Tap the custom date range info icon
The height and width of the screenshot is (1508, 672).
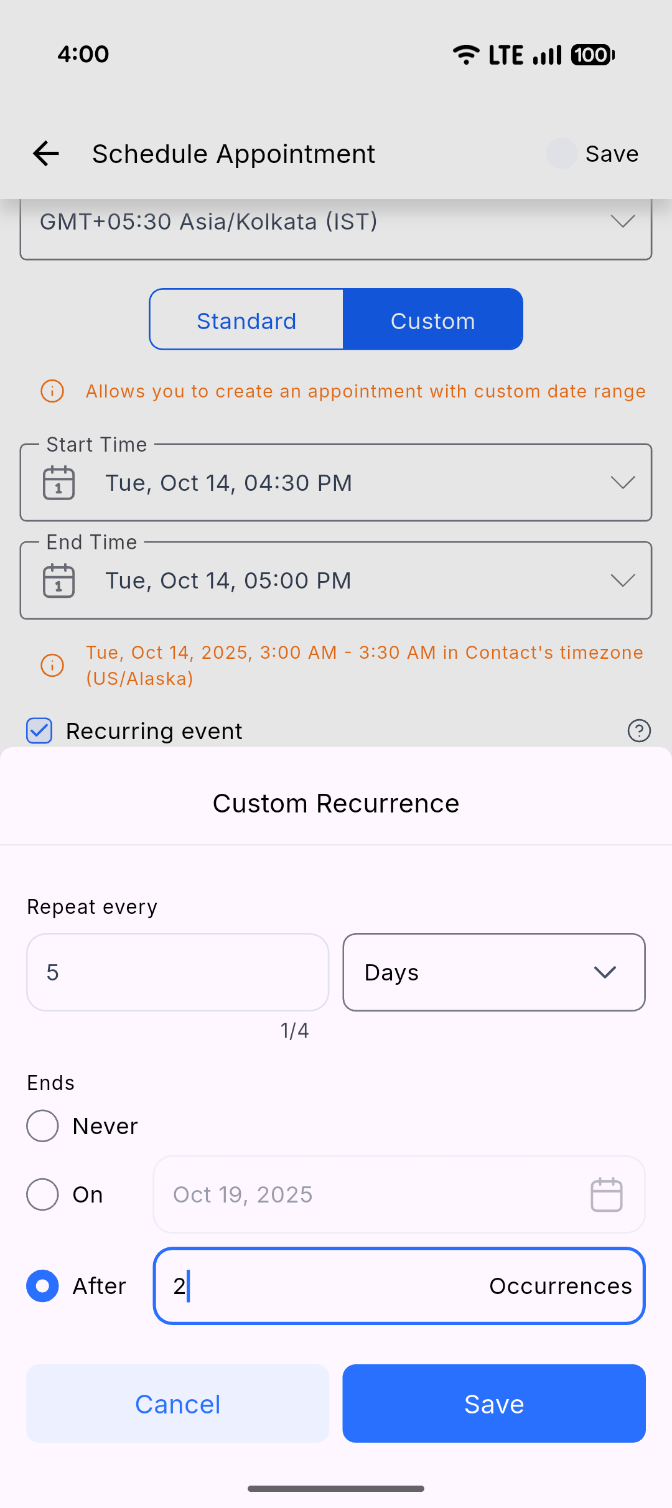click(52, 391)
